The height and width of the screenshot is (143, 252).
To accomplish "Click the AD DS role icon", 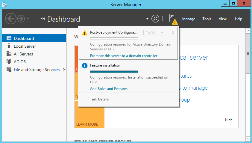I will coord(9,61).
